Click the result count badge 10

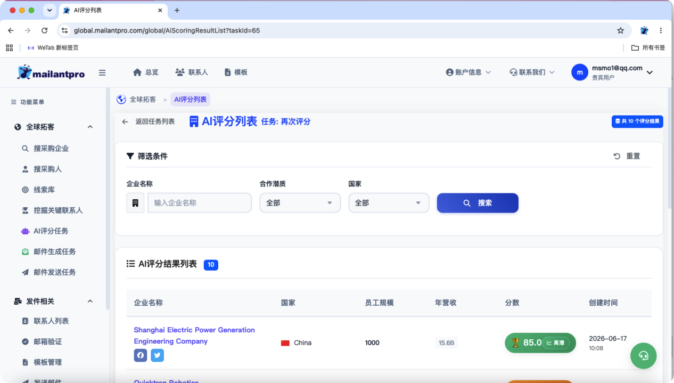point(211,265)
